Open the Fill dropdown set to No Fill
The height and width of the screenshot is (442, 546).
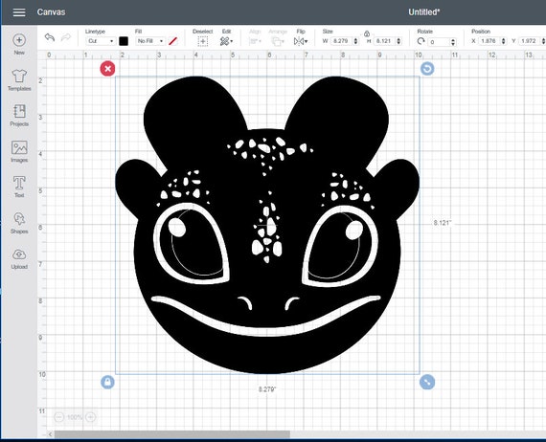150,41
